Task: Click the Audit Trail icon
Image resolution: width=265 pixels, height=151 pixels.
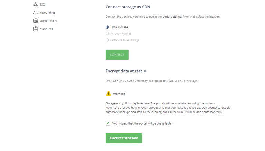Action: coord(35,29)
